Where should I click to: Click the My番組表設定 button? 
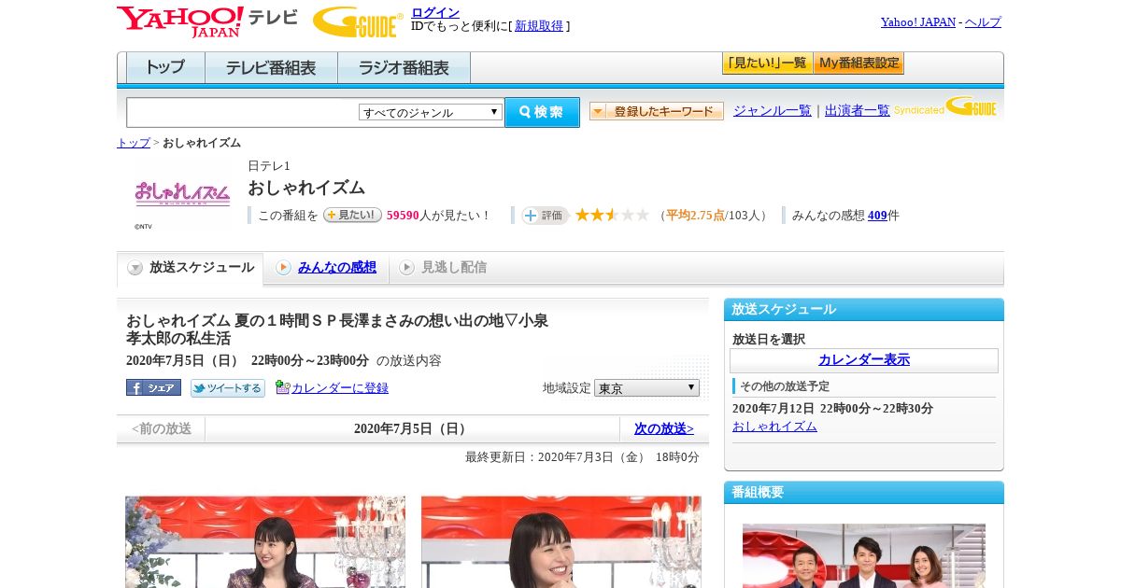[858, 63]
